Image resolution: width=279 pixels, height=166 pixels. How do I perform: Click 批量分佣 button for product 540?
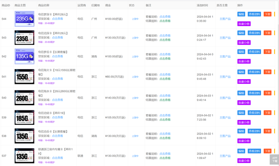point(244,103)
